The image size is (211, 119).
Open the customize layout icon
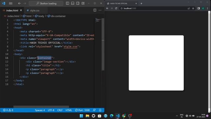(x=83, y=3)
